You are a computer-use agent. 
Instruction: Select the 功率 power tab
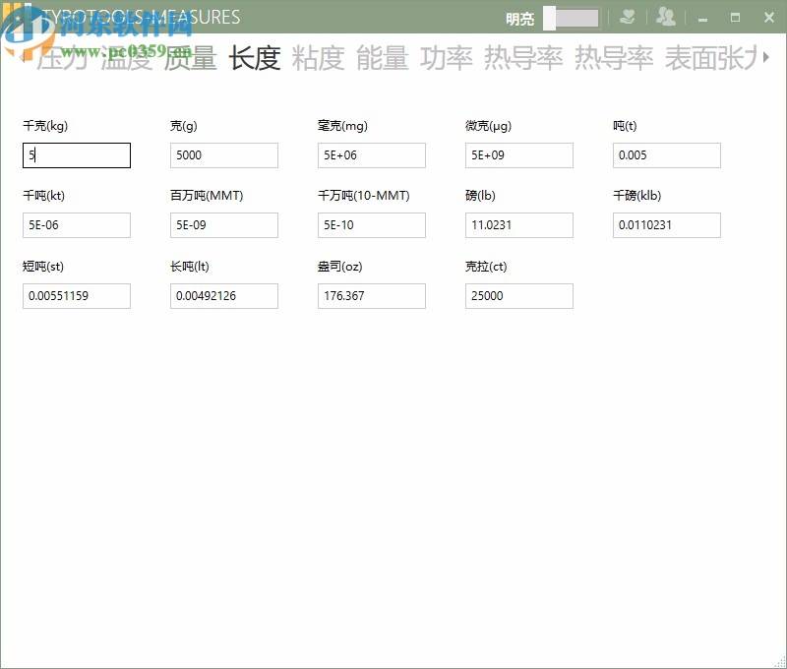(448, 59)
